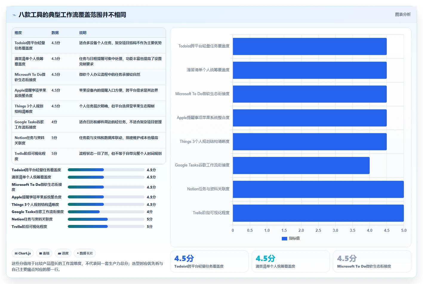The image size is (423, 284).
Task: Click description 微软个人办公流程中的任务承接较自然
Action: point(110,75)
